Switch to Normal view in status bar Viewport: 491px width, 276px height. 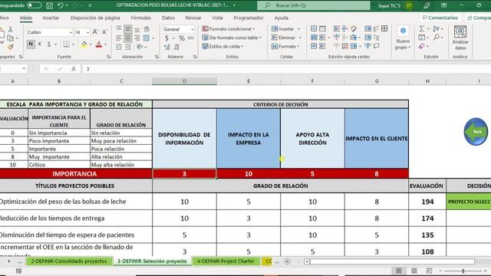[399, 271]
